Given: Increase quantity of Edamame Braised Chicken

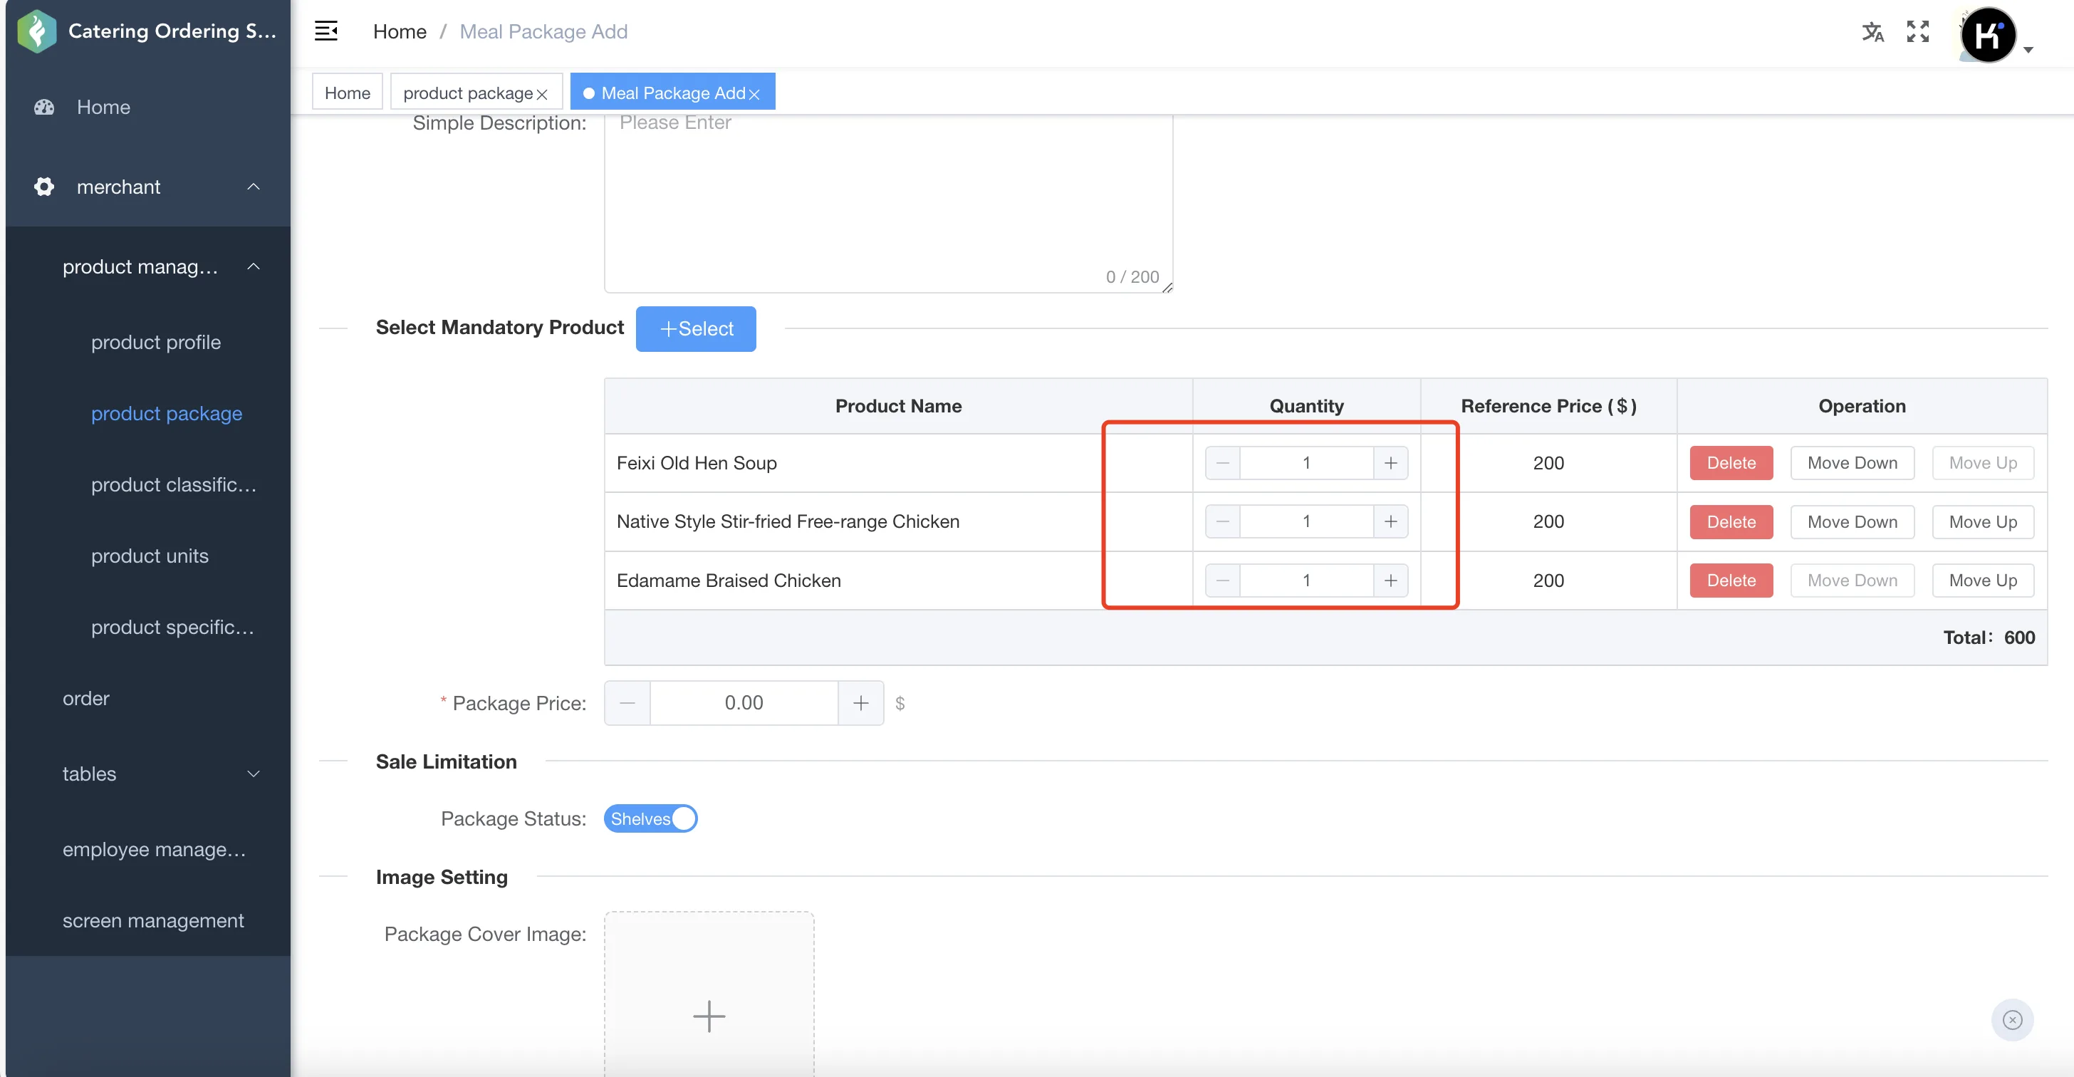Looking at the screenshot, I should coord(1390,581).
